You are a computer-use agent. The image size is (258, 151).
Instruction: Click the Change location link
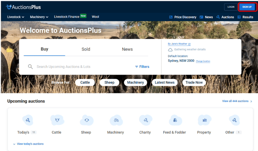[x=203, y=61]
